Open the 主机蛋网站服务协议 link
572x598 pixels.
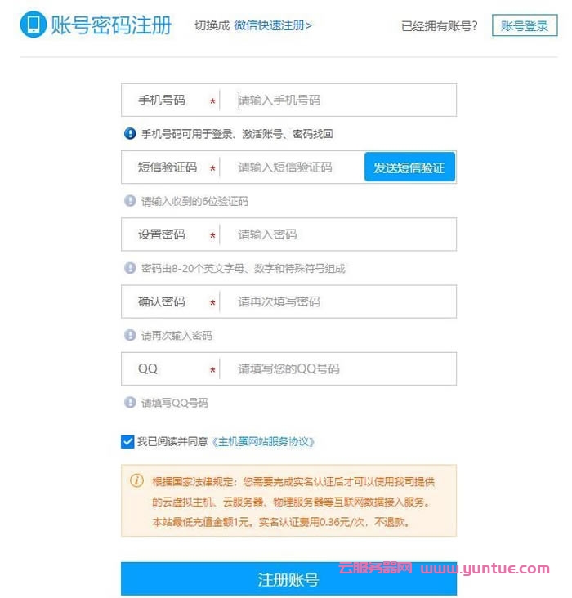(263, 442)
